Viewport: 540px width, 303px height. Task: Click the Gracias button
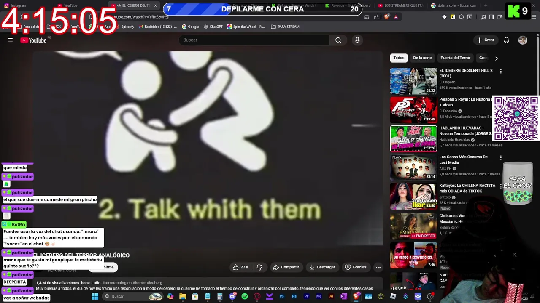[356, 267]
